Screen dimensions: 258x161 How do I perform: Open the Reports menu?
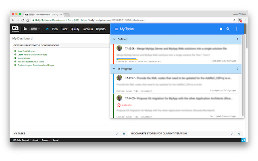tap(101, 29)
